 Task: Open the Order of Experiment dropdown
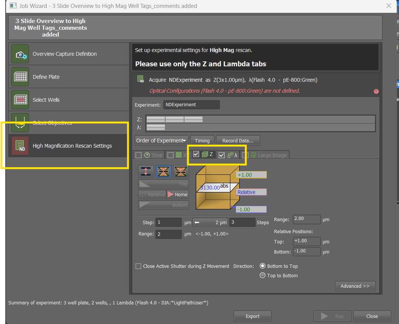[161, 141]
